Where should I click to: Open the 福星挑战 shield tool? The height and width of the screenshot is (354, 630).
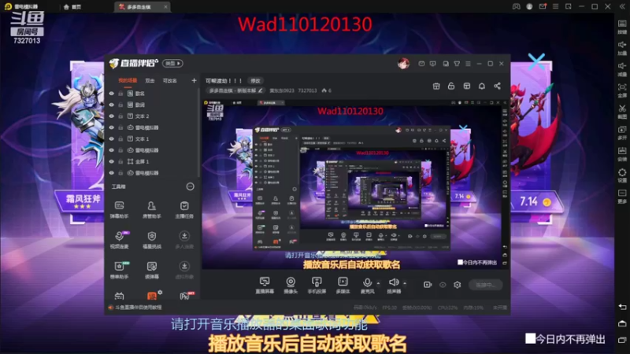(x=151, y=240)
